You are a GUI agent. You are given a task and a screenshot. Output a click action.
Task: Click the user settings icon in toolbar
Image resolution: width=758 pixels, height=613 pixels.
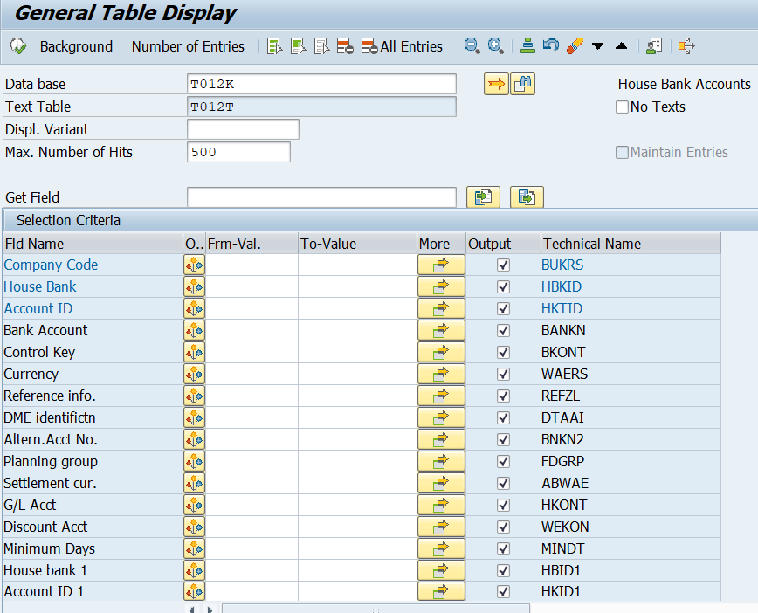click(653, 46)
